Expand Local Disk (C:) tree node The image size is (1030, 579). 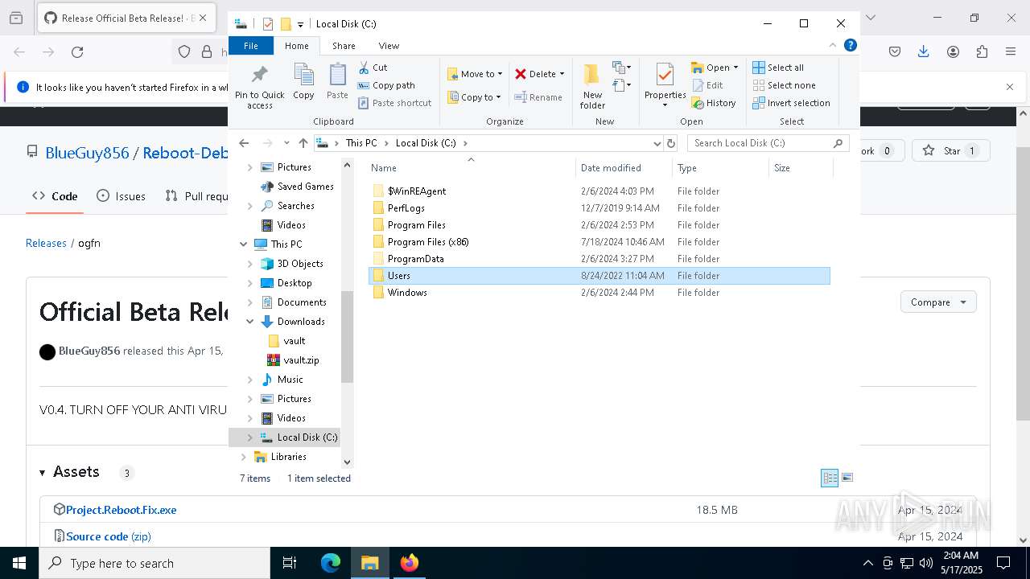click(249, 437)
